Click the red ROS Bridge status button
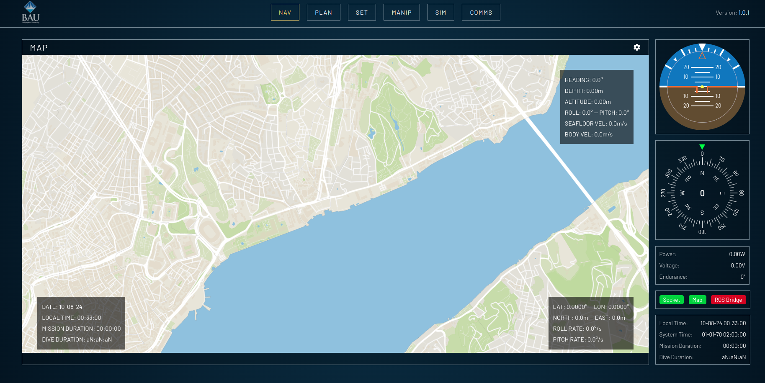Screen dimensions: 765x383 (x=728, y=300)
